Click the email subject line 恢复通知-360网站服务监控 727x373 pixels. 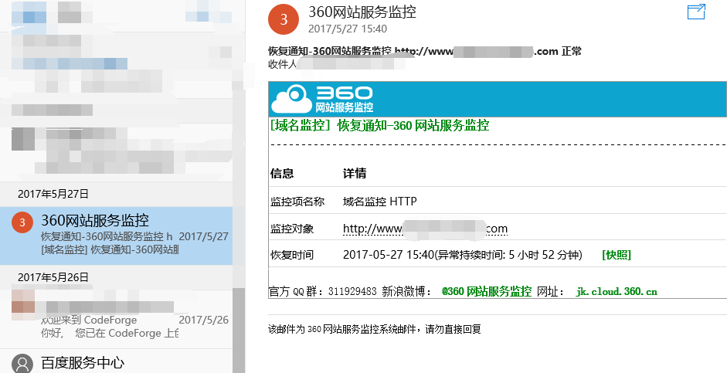[x=424, y=51]
